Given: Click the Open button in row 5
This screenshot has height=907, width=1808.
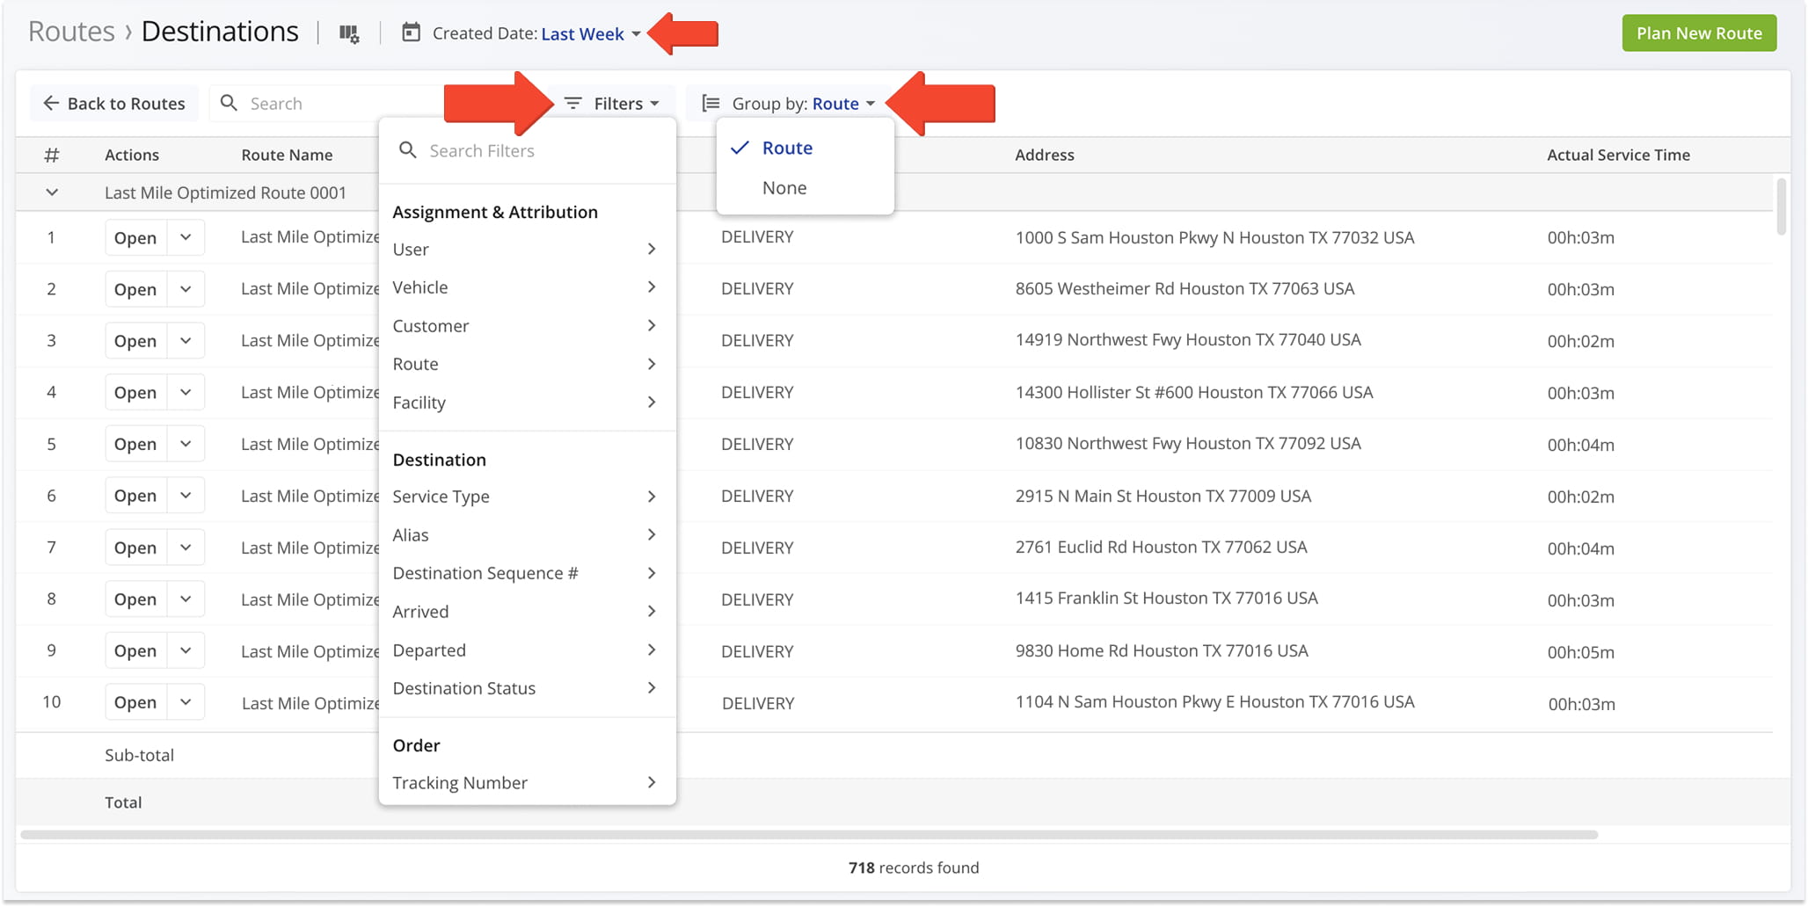Looking at the screenshot, I should pyautogui.click(x=135, y=444).
